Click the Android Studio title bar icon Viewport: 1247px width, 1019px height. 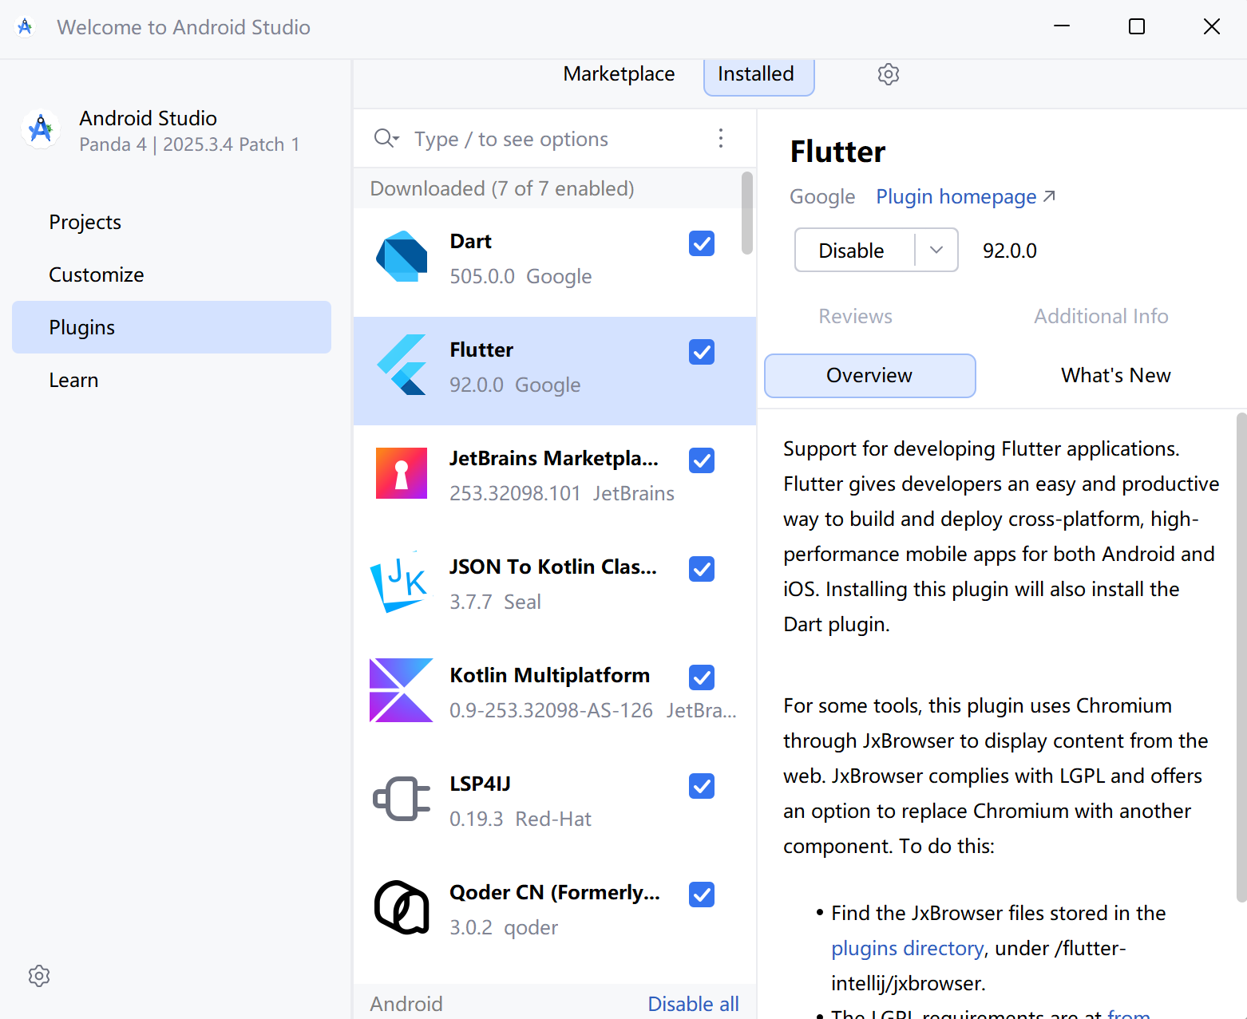[25, 27]
